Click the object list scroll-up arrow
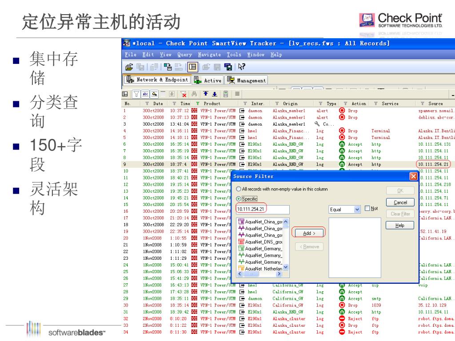 click(286, 221)
